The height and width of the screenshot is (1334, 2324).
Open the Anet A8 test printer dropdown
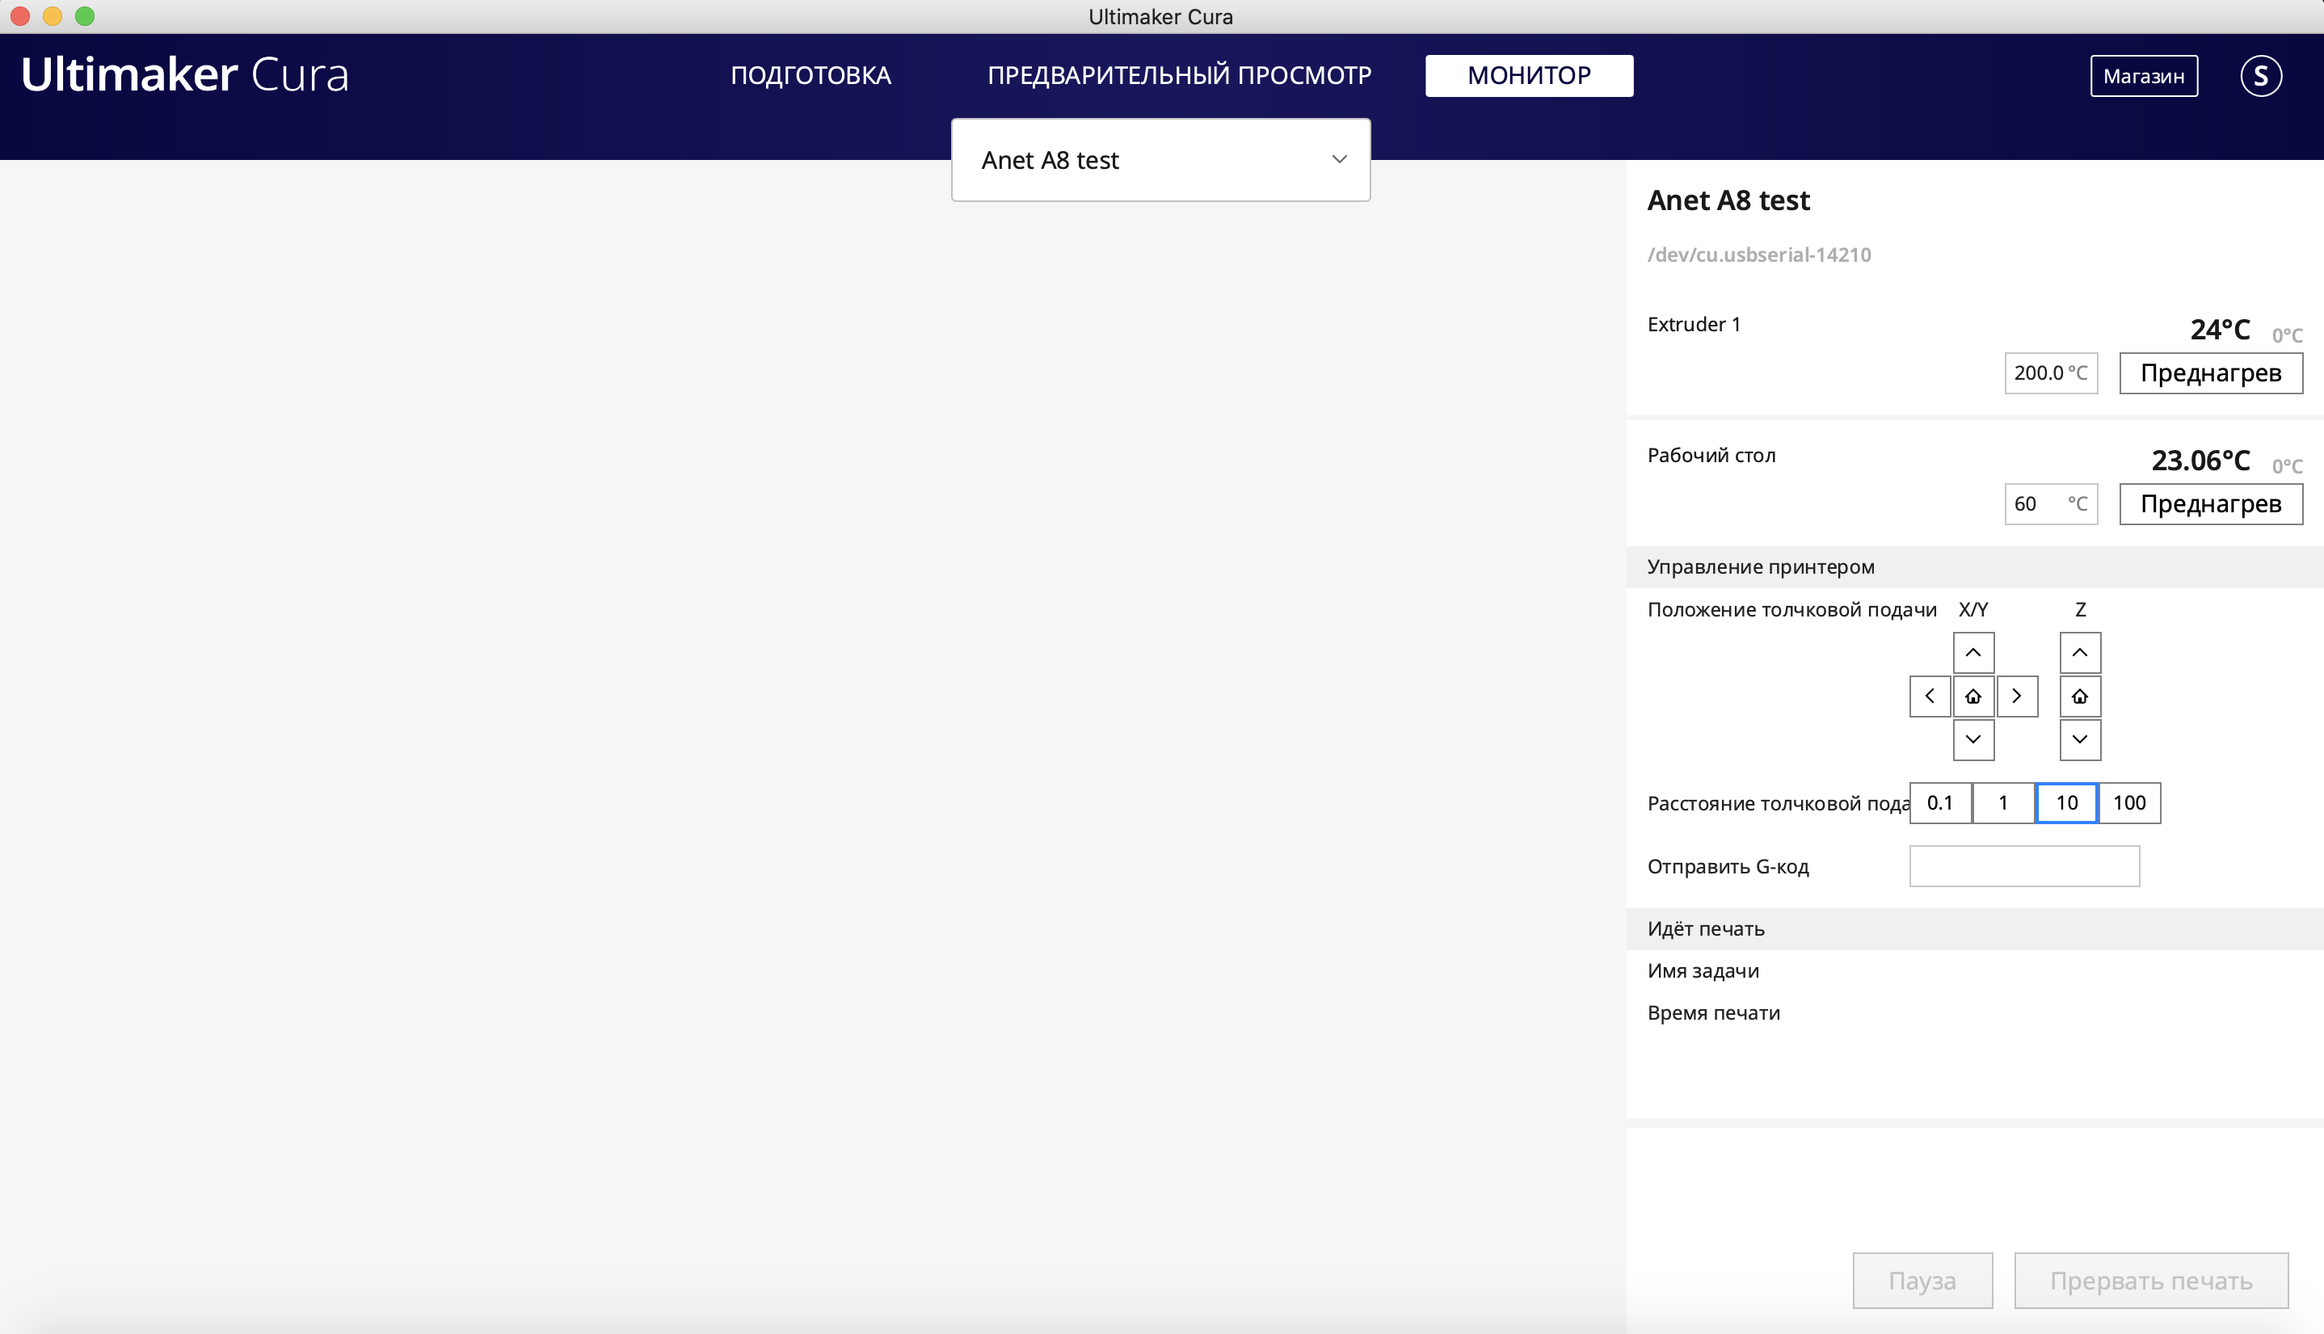tap(1160, 159)
